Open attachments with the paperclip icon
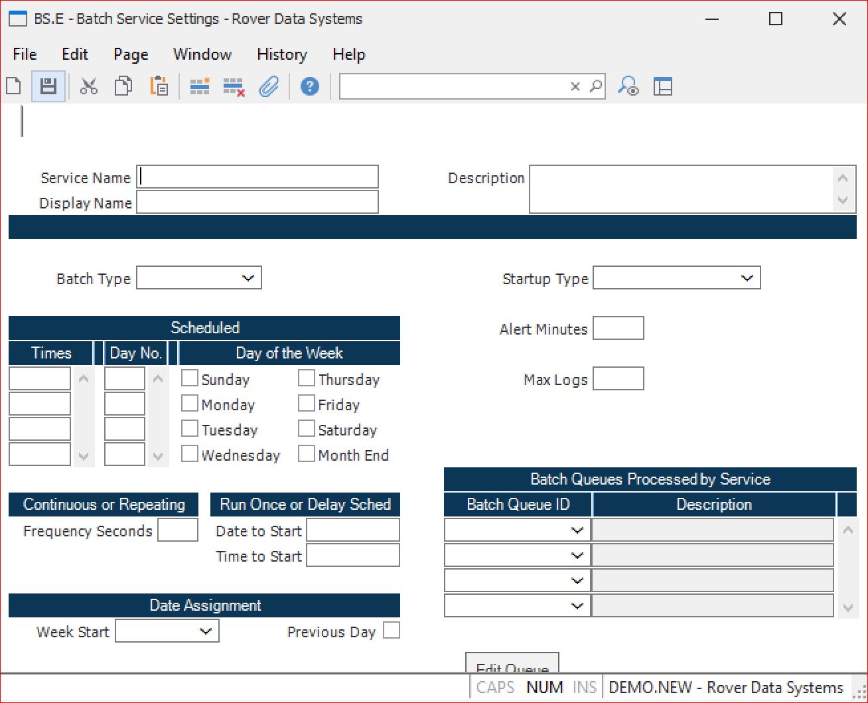868x703 pixels. coord(269,86)
